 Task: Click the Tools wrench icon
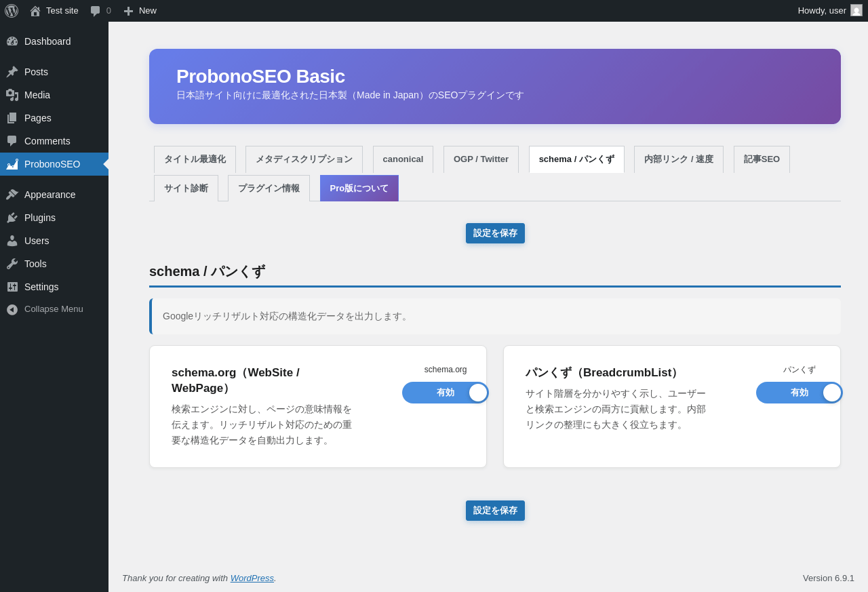[12, 264]
